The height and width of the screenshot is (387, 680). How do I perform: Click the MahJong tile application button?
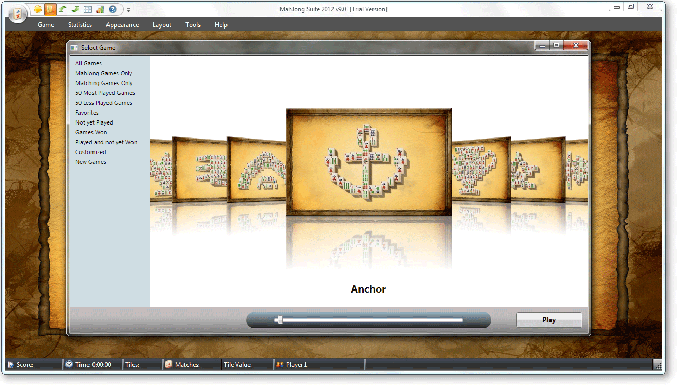(x=18, y=14)
